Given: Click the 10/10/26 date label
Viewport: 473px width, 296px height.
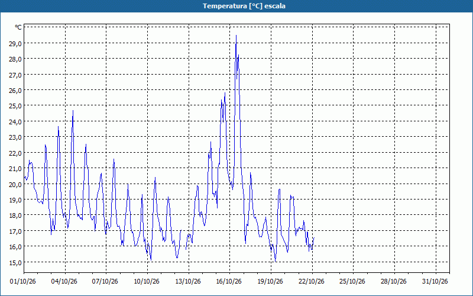Looking at the screenshot, I should (x=147, y=281).
